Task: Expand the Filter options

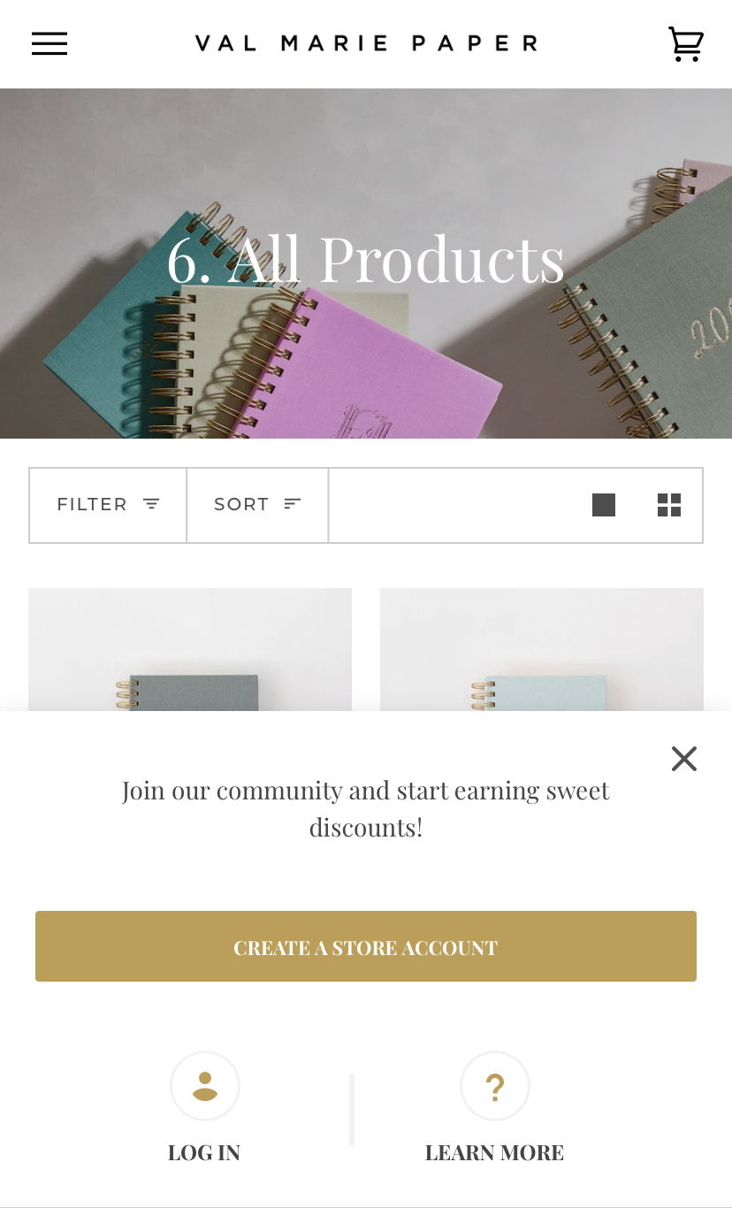Action: tap(93, 504)
